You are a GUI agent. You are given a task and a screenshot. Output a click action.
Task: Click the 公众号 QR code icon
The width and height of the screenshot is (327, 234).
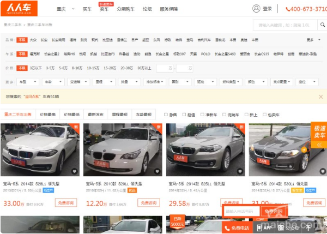point(281,228)
